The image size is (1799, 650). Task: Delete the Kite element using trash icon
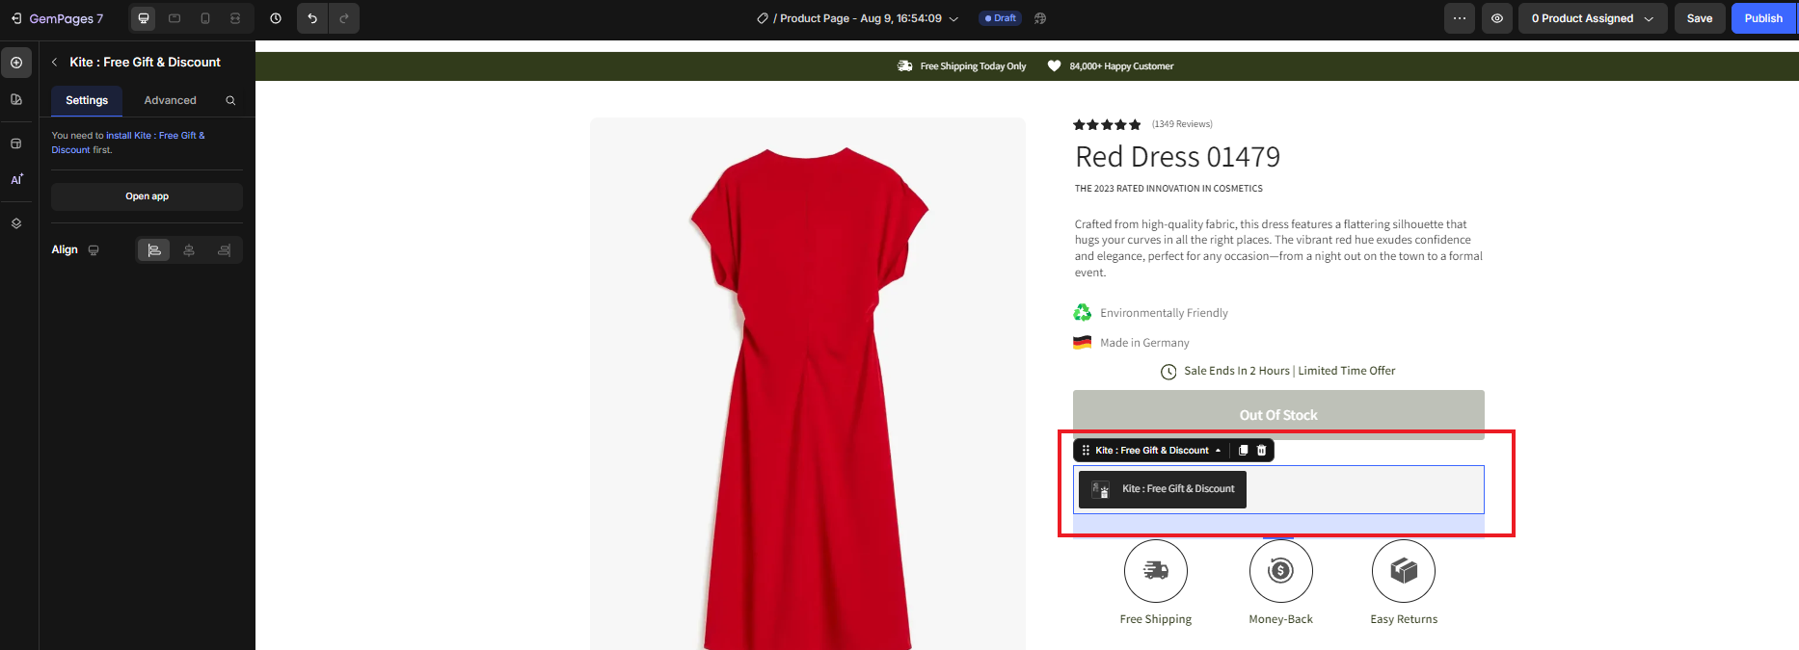coord(1261,451)
